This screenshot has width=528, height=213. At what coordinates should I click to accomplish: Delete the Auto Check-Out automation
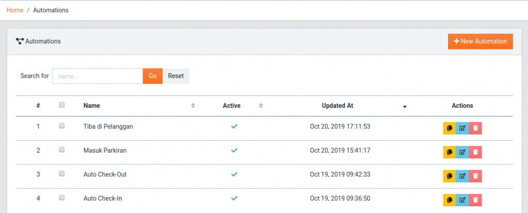click(x=475, y=176)
